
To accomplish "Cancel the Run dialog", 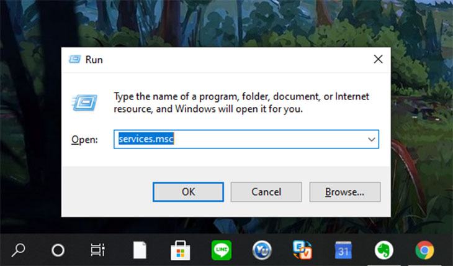I will (266, 192).
